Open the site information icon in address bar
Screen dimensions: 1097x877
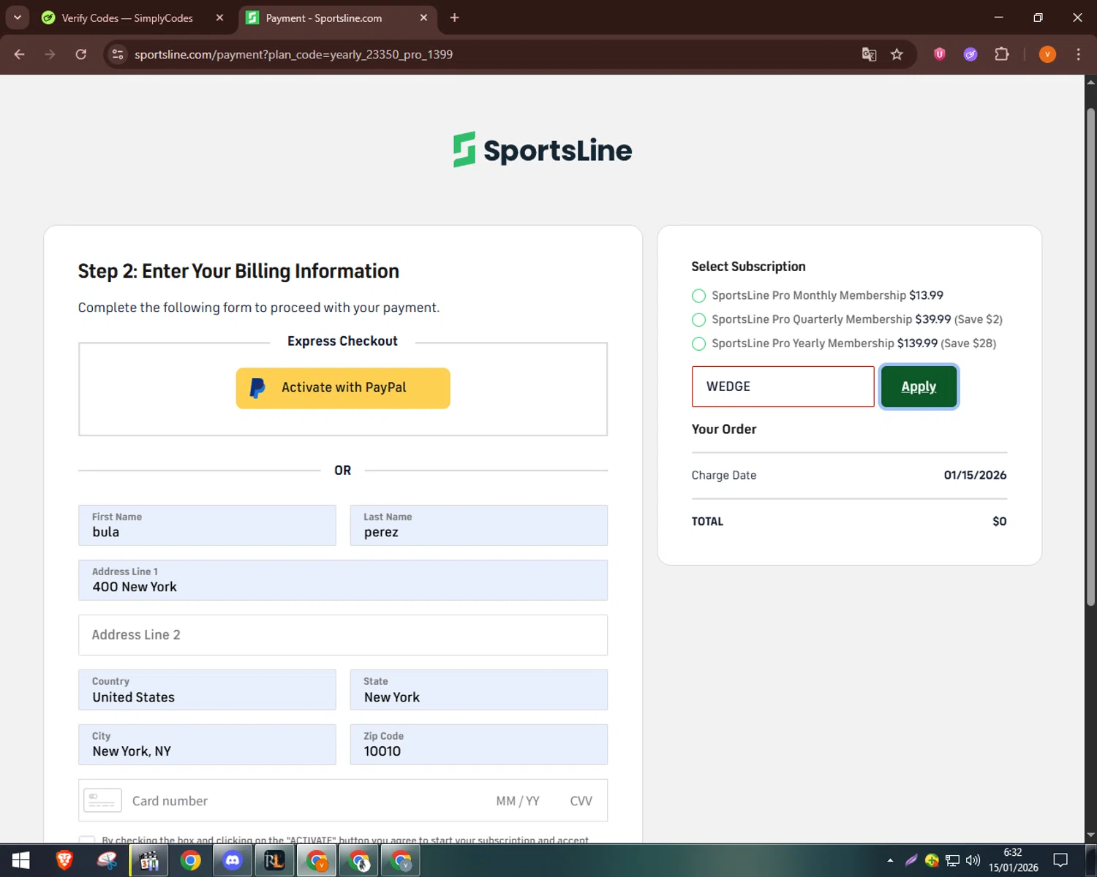tap(118, 54)
